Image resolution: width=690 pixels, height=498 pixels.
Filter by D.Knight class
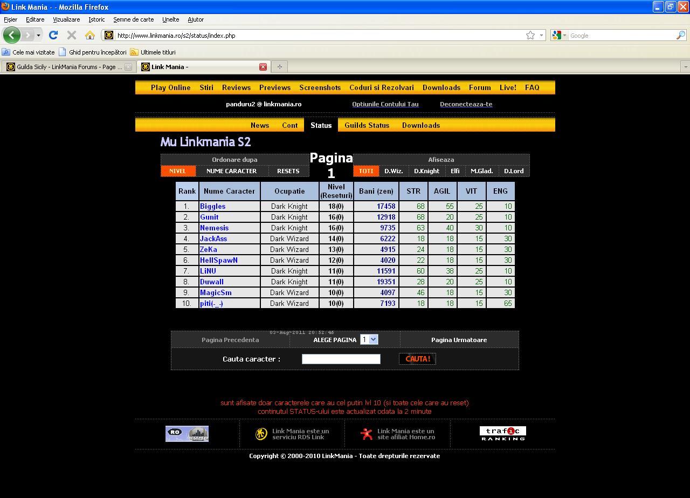point(426,171)
